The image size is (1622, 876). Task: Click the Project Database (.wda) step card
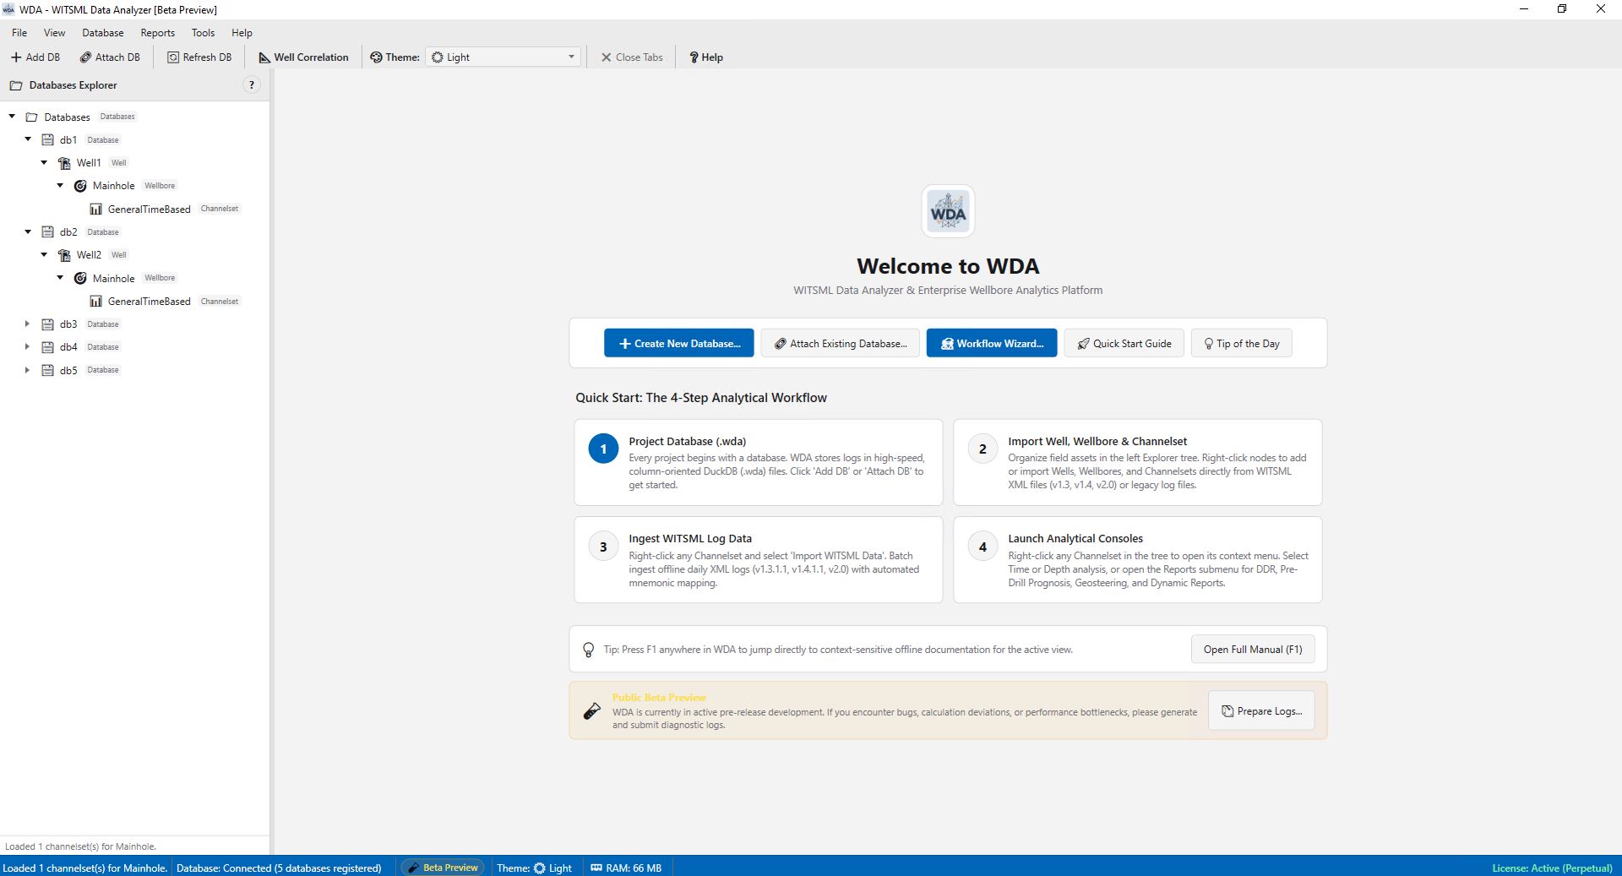click(x=759, y=462)
